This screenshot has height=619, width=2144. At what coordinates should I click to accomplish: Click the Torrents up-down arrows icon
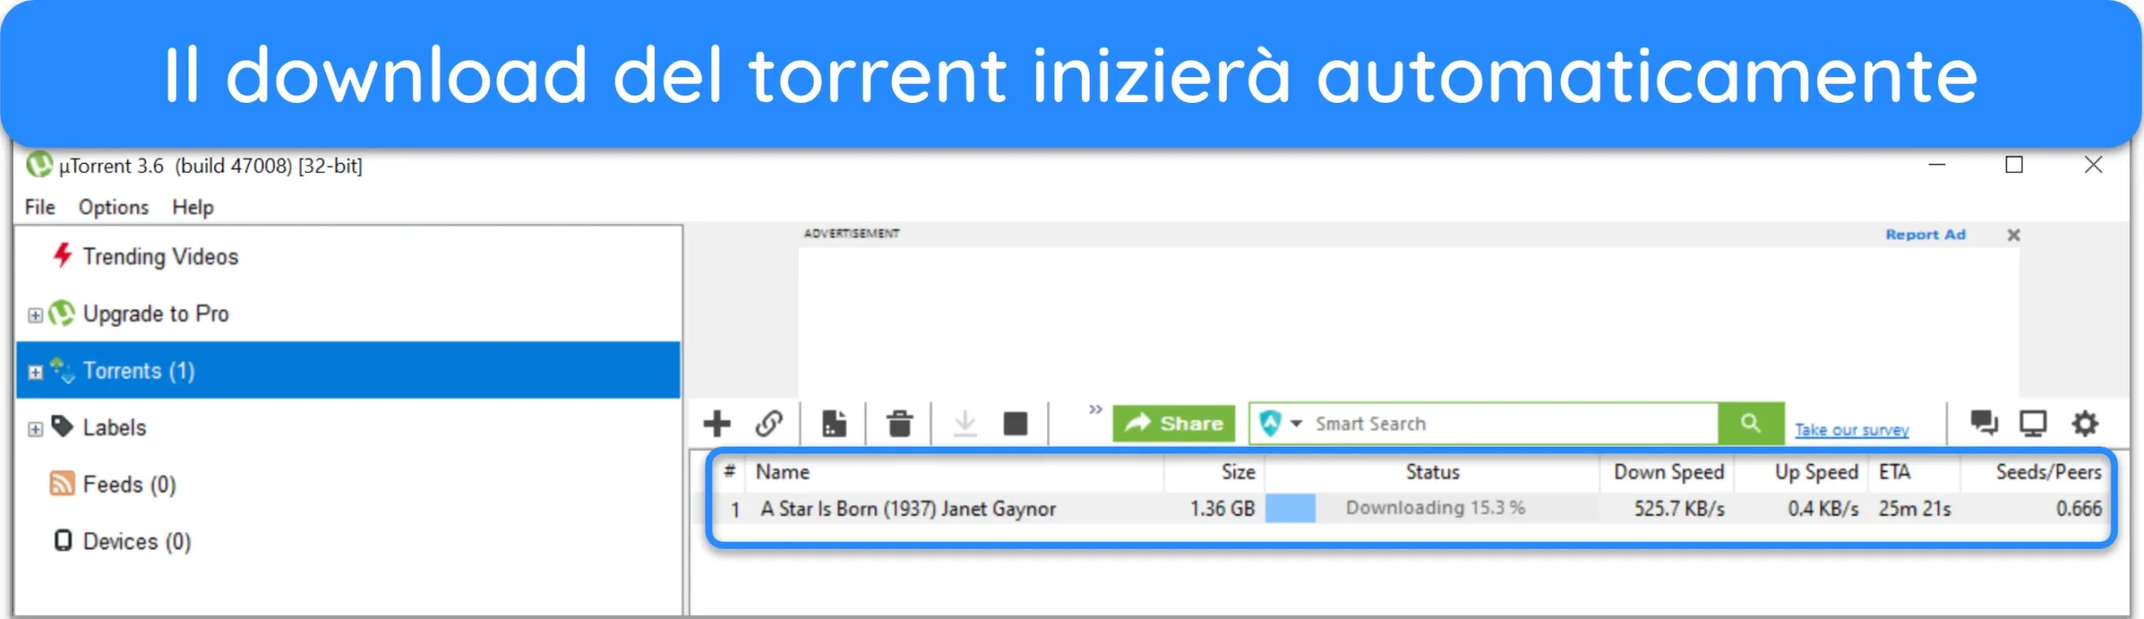tap(62, 370)
